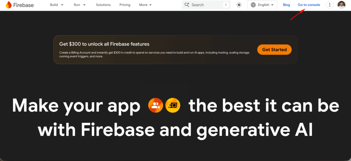This screenshot has width=351, height=161.
Task: Click the "Make your app" headline text
Action: point(76,105)
